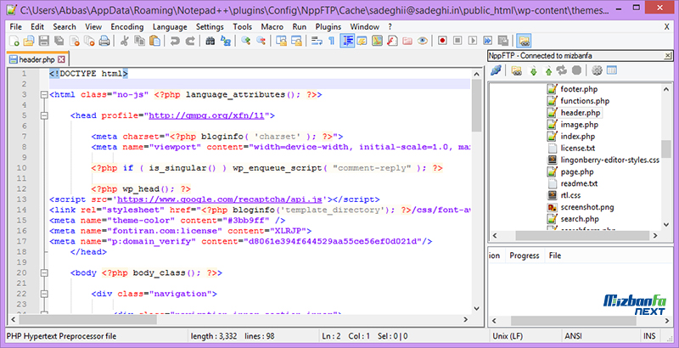Collapse the body fold marker on line 20

coord(44,273)
